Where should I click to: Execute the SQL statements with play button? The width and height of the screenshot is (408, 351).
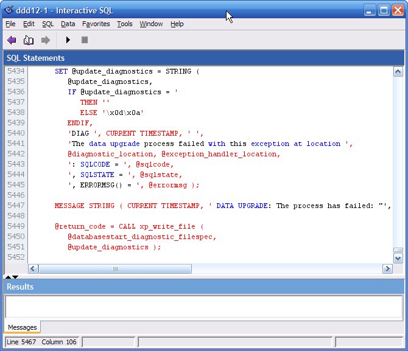(68, 40)
